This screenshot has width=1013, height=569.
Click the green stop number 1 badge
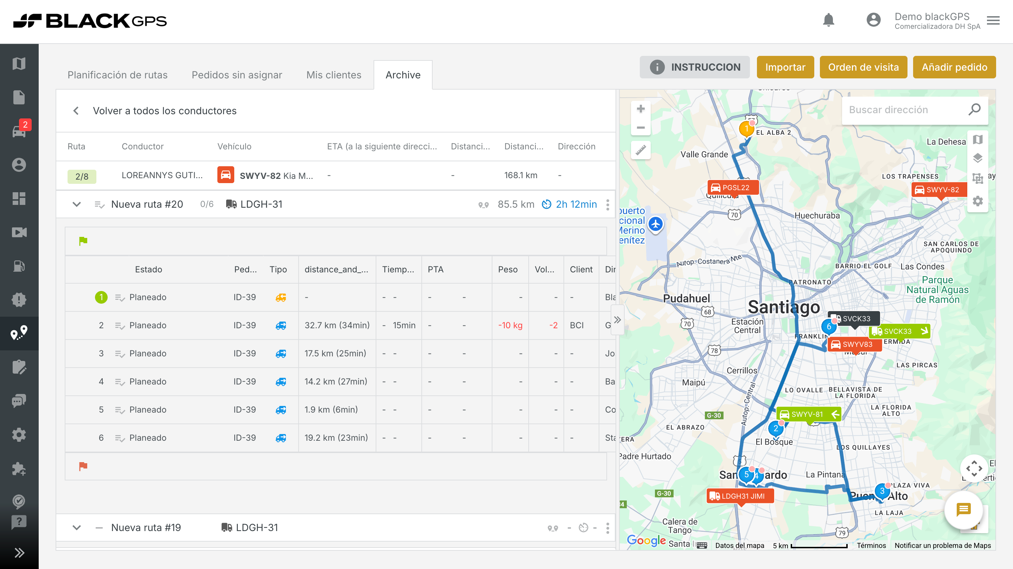[101, 297]
